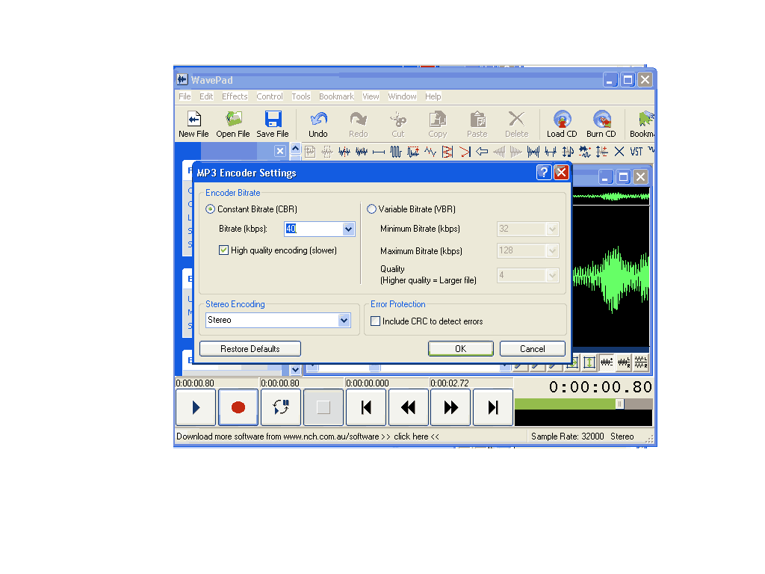Jump to start of the recording
The height and width of the screenshot is (574, 765).
coord(365,407)
